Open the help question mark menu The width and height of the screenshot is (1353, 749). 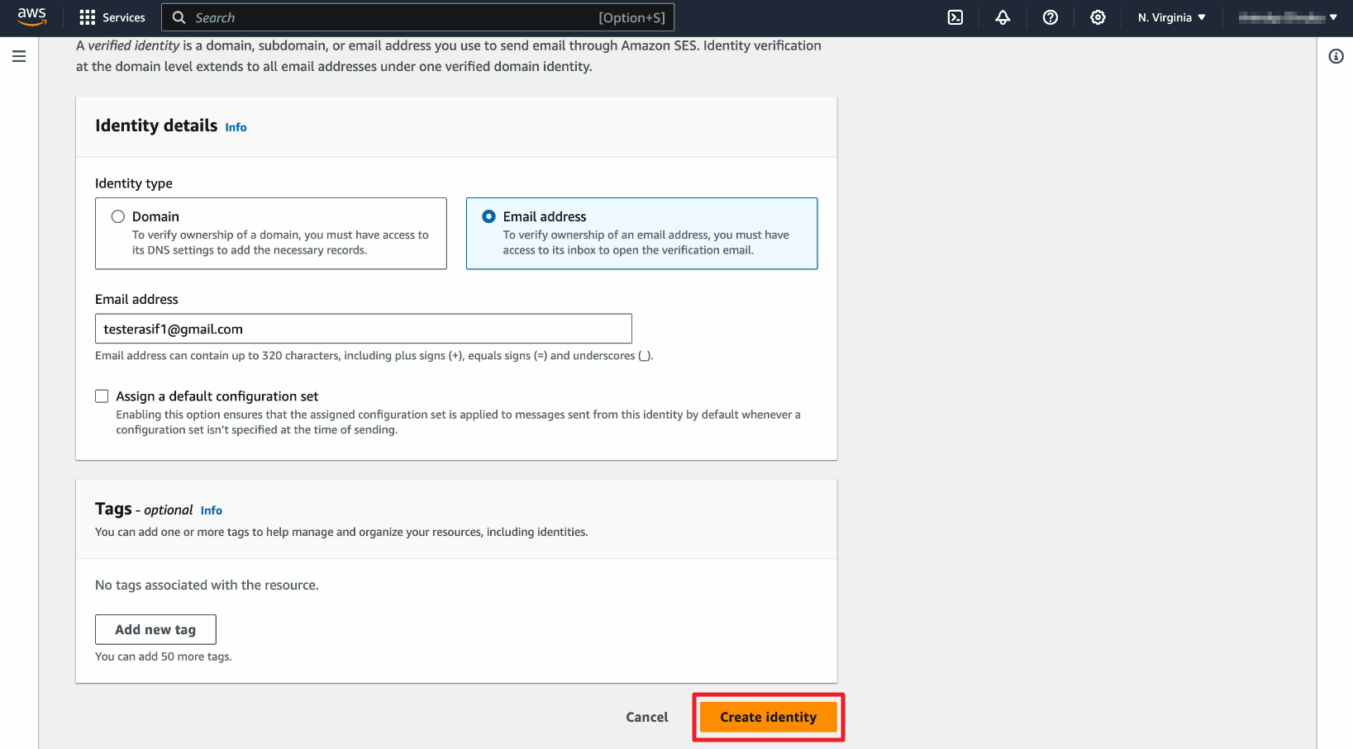click(x=1050, y=17)
